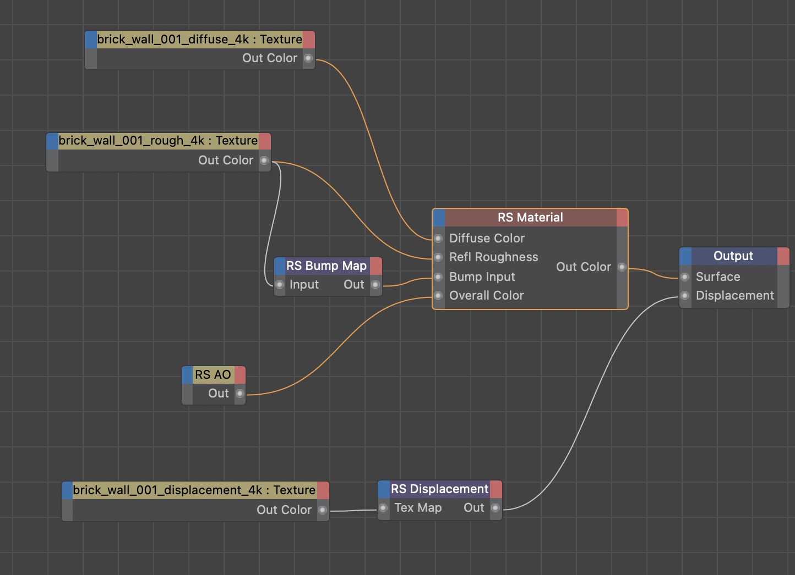The width and height of the screenshot is (795, 575).
Task: Click the Diffuse Color input port
Action: pos(438,239)
